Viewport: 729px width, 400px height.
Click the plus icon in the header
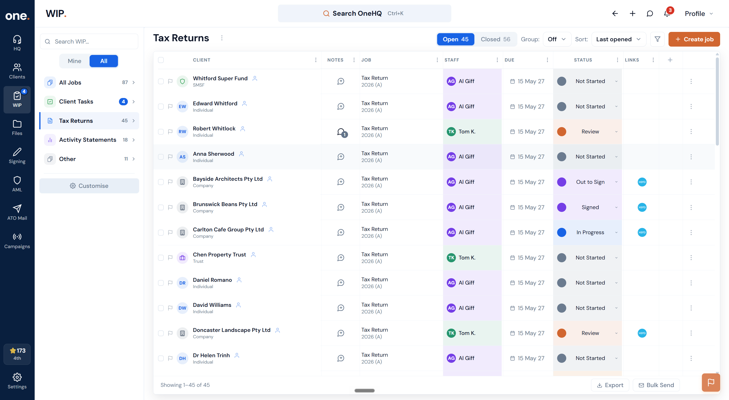[633, 13]
